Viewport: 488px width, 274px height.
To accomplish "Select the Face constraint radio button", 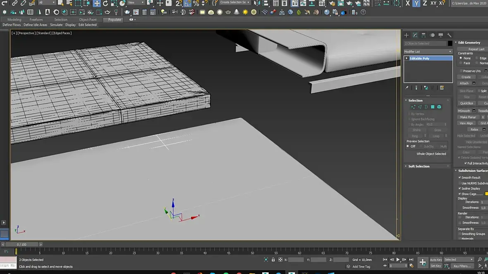I will coord(461,63).
